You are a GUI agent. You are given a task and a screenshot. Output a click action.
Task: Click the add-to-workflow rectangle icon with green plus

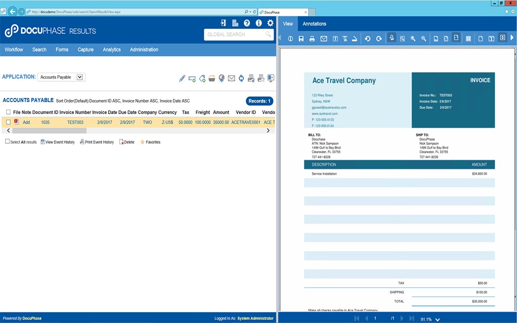click(x=192, y=78)
